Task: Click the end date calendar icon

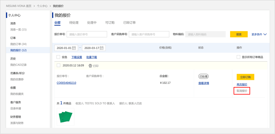Action: 102,48
